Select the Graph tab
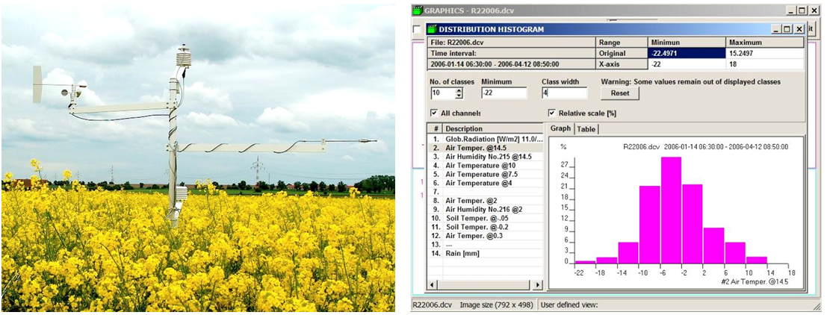Image resolution: width=827 pixels, height=315 pixels. (560, 129)
